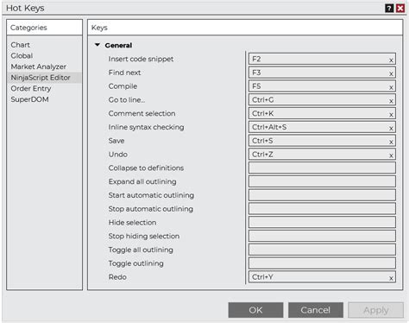
Task: Click the Undo hotkey field
Action: (x=322, y=155)
